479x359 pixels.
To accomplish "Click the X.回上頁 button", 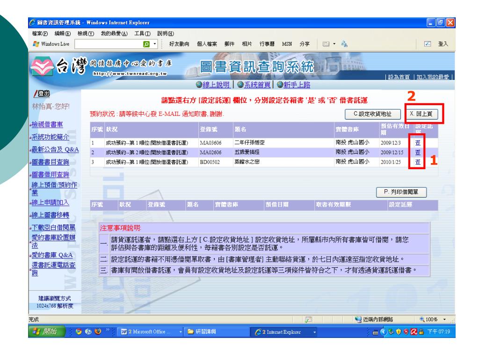I will coord(422,114).
